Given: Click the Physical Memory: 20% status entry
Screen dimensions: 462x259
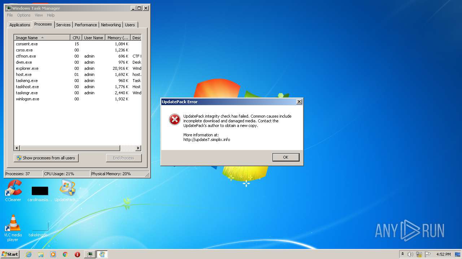Looking at the screenshot, I should (117, 174).
